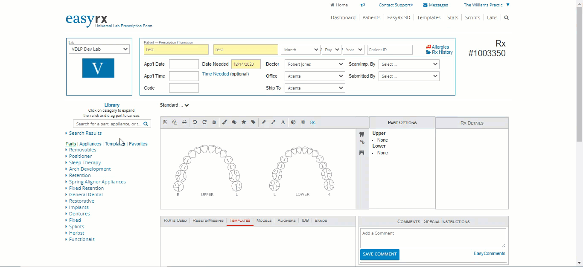
Task: Open the Lab dropdown 'VDLP Dev Lab'
Action: coord(99,49)
